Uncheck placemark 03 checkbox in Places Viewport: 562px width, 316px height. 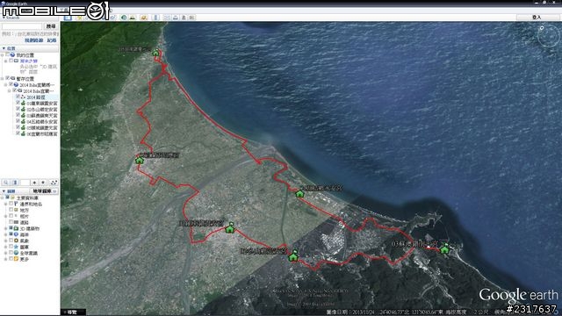(x=18, y=115)
